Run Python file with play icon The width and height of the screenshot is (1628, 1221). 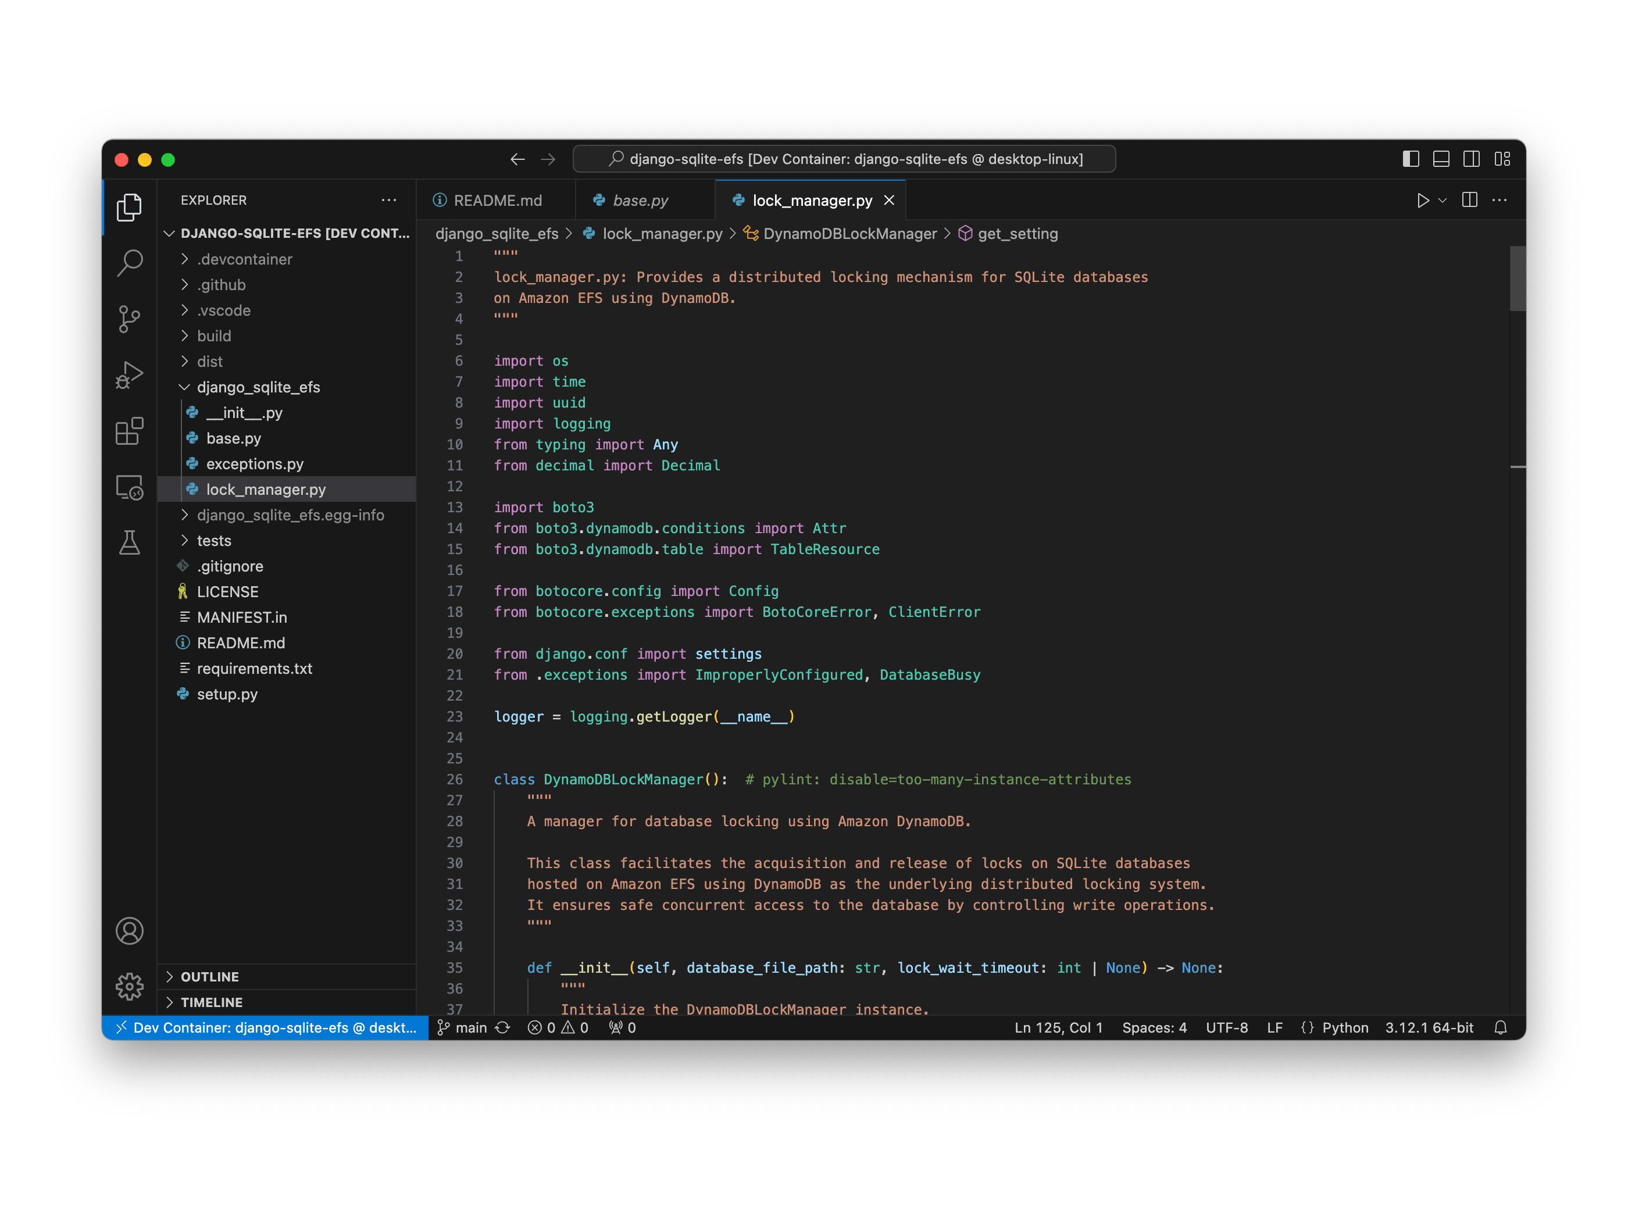click(x=1422, y=200)
